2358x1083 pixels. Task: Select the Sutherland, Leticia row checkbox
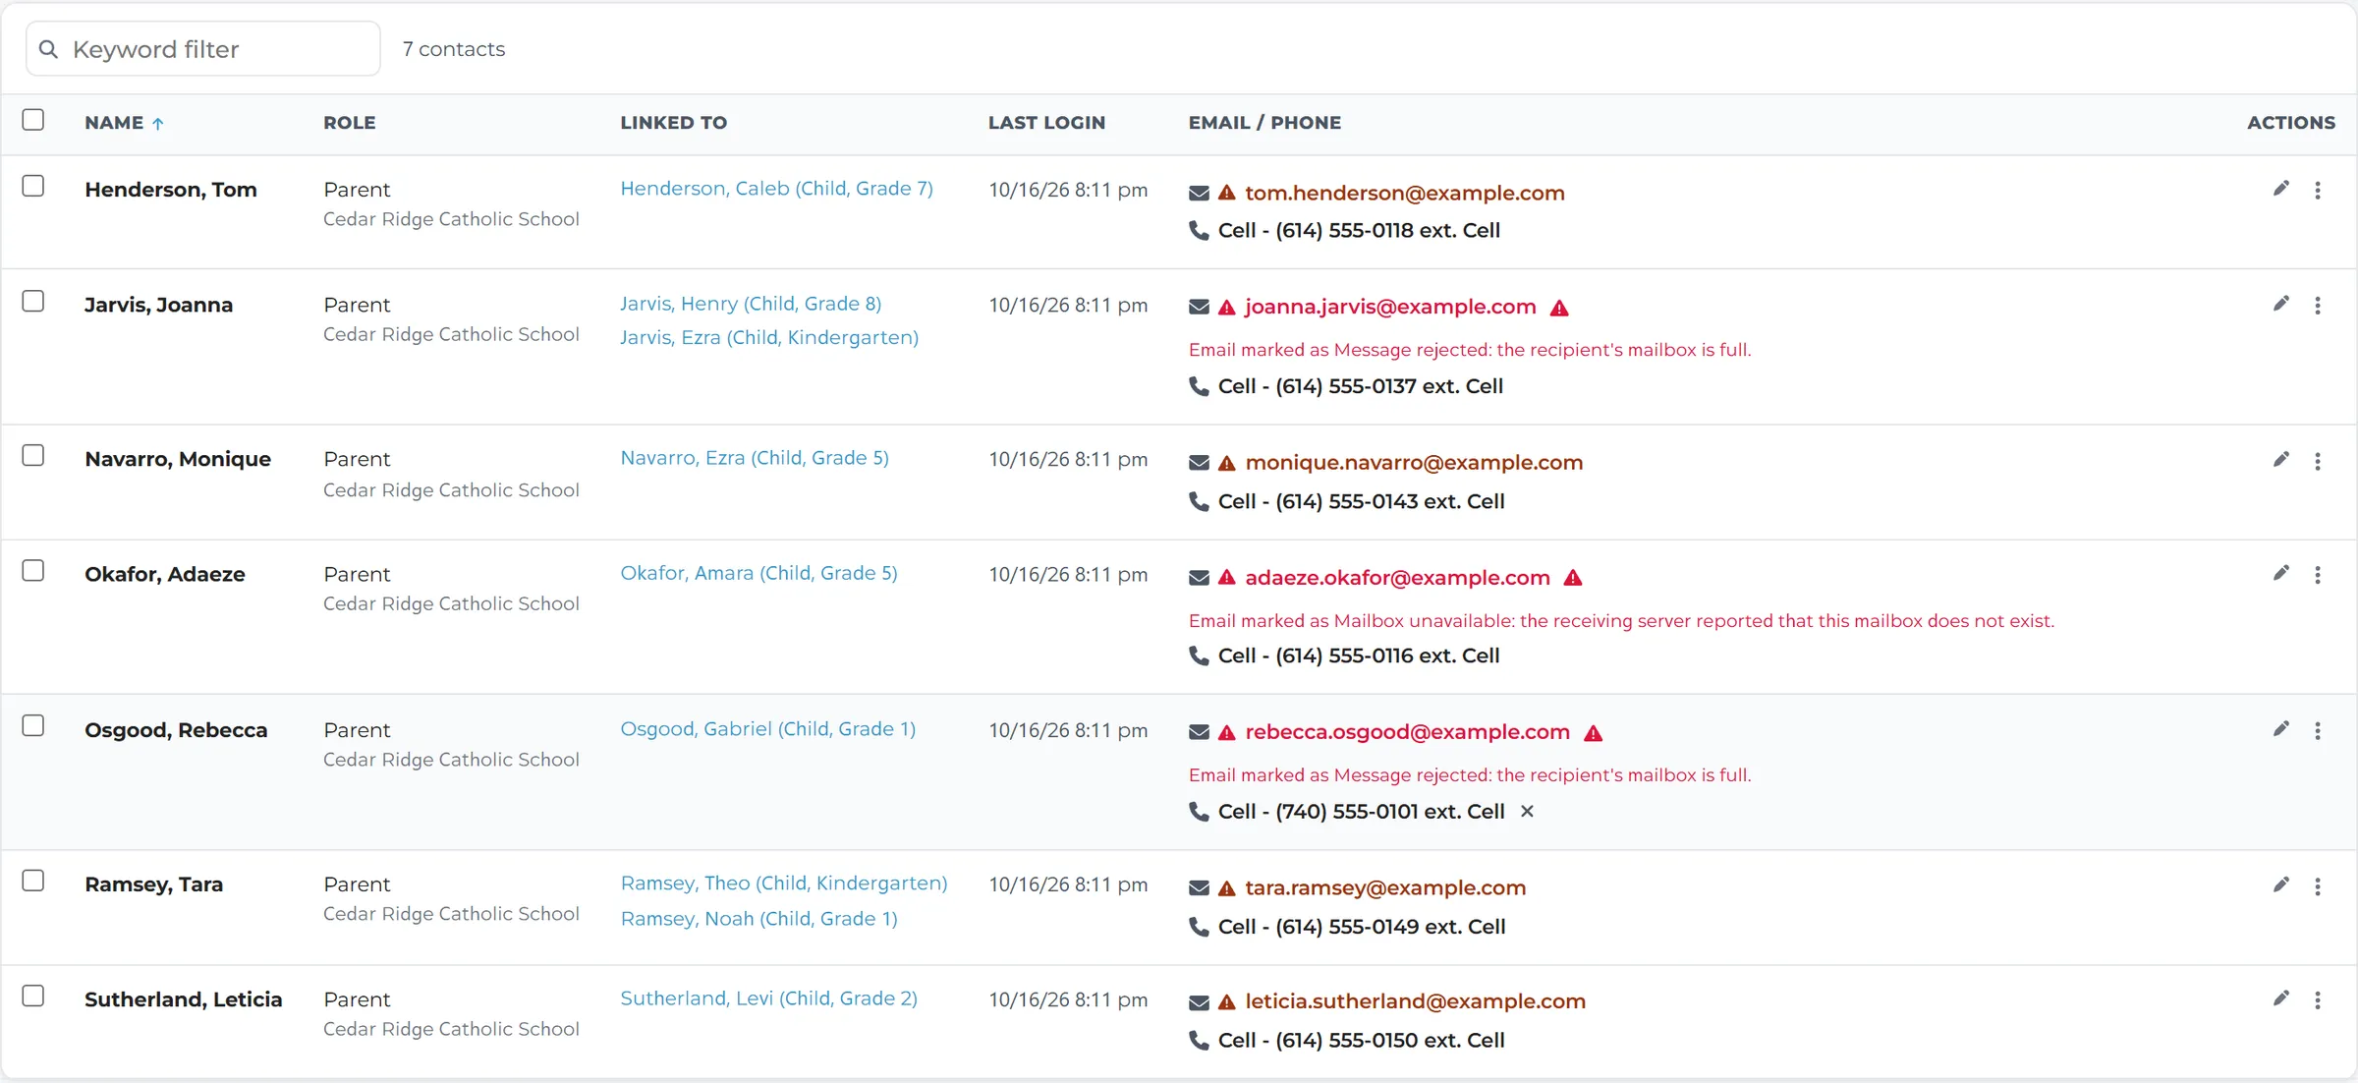click(x=33, y=996)
